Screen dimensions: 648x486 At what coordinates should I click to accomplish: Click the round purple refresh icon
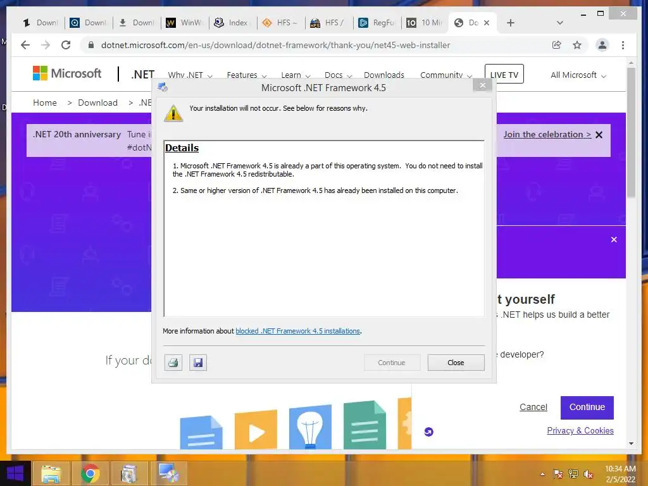[428, 432]
